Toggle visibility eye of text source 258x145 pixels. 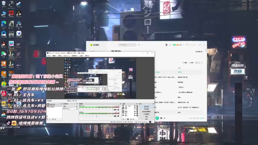pyautogui.click(x=135, y=106)
